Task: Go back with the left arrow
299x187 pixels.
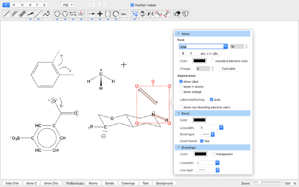Action: tap(92, 5)
